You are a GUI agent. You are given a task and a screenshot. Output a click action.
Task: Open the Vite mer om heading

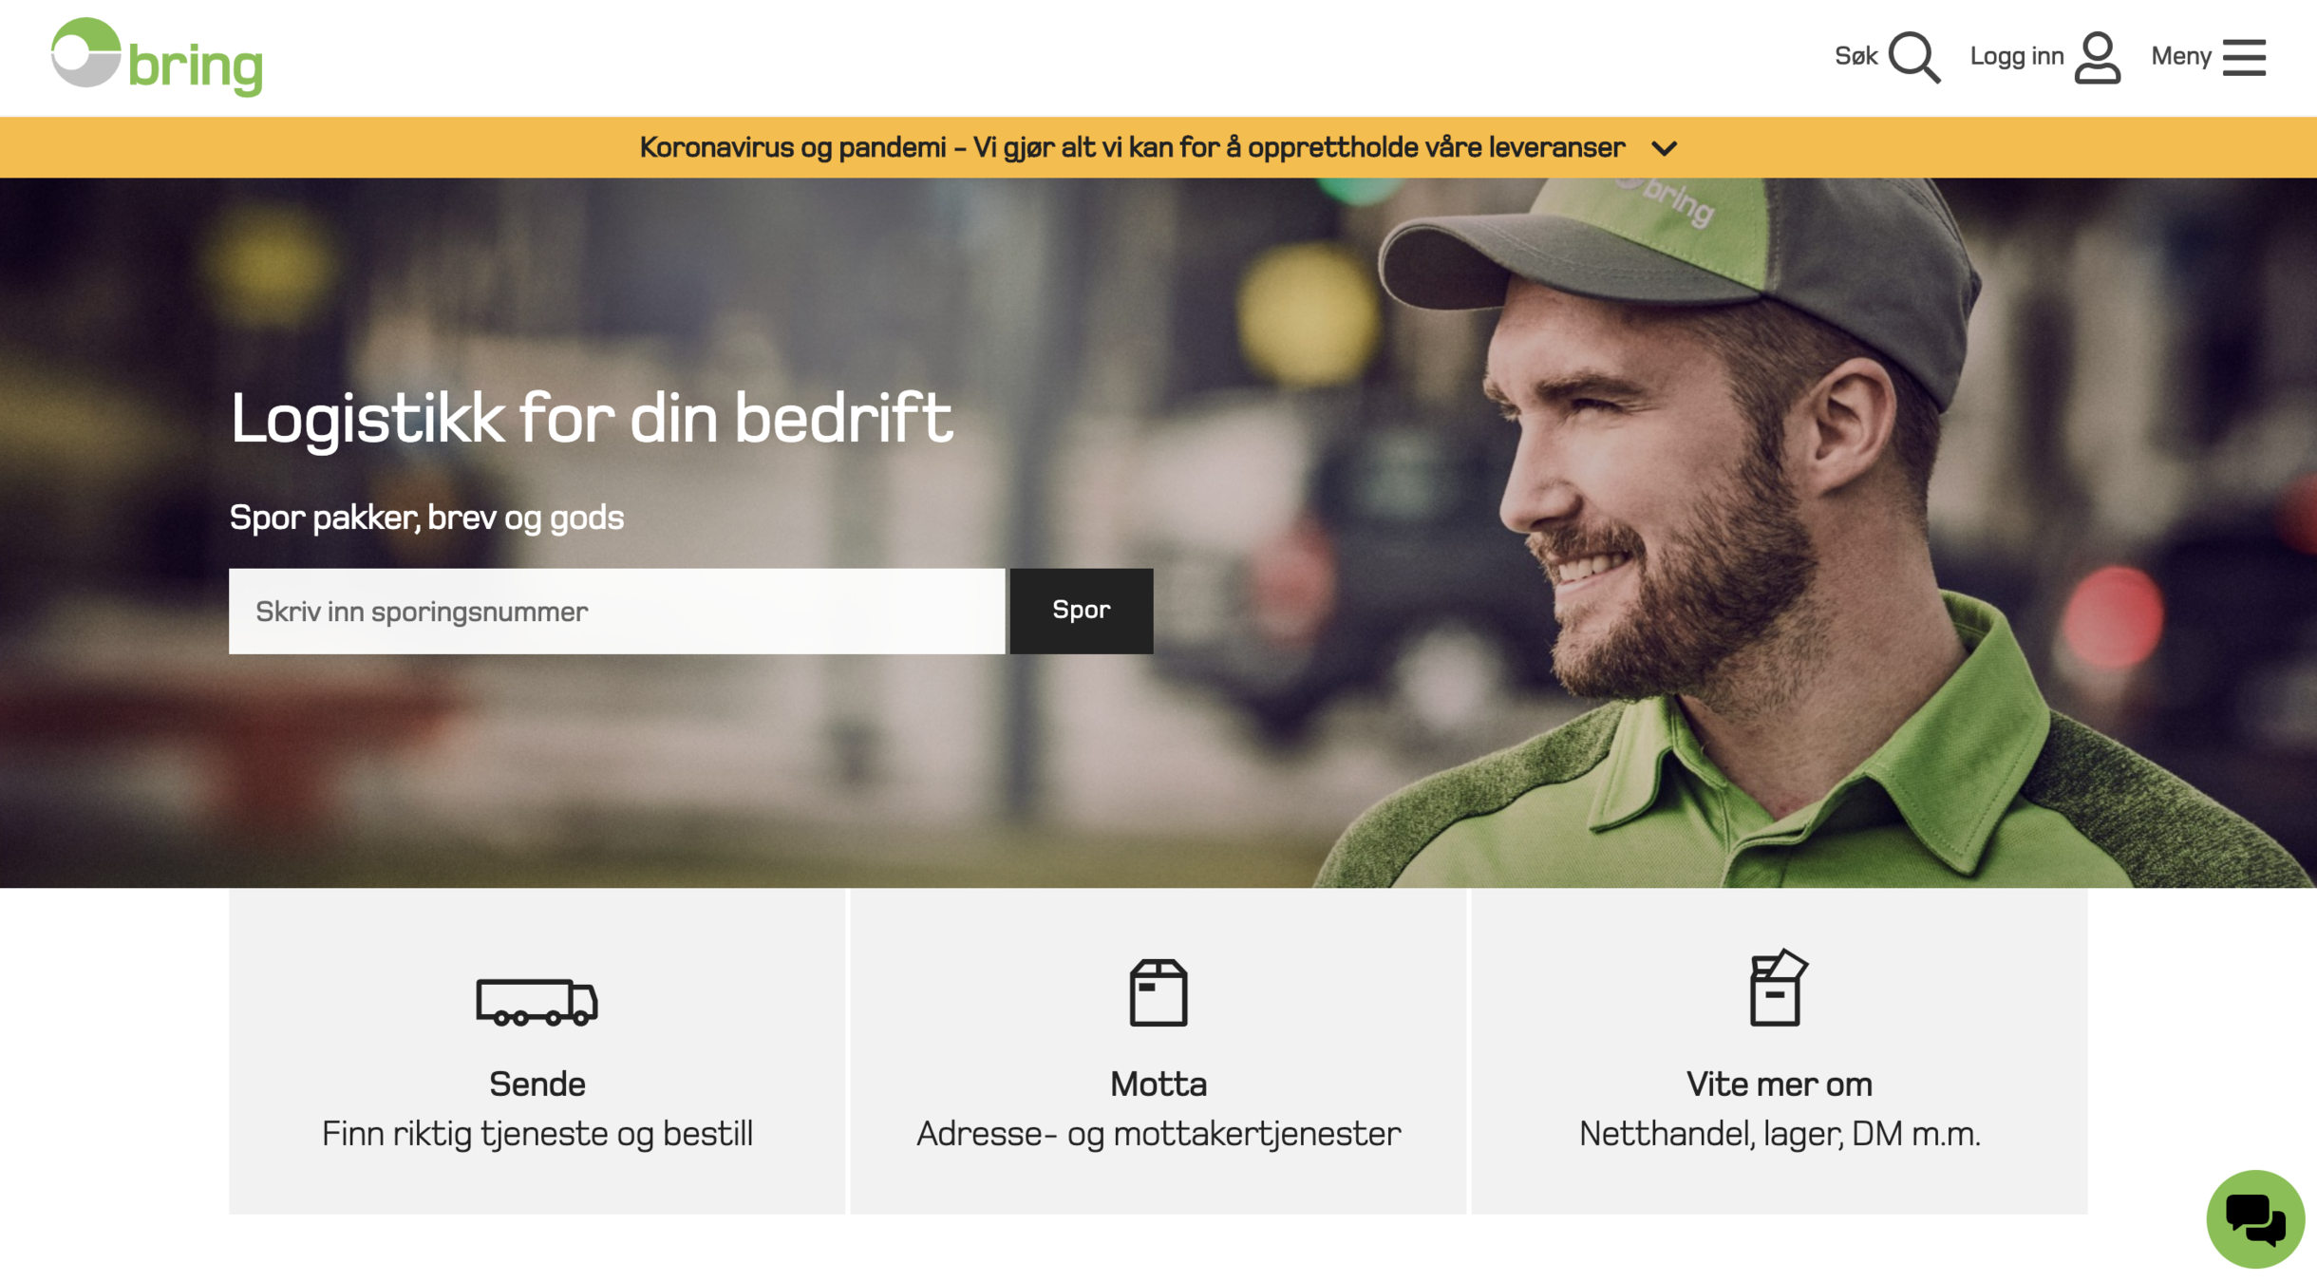pyautogui.click(x=1779, y=1084)
